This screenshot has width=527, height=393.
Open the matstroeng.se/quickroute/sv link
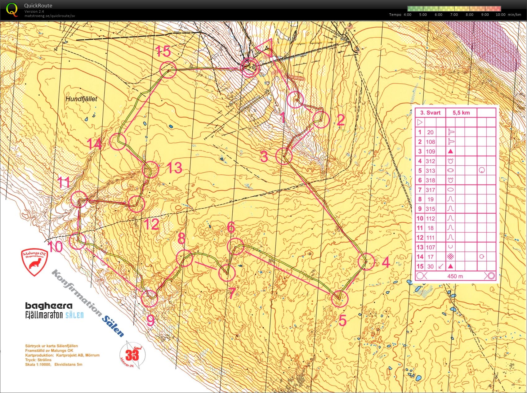tap(50, 16)
